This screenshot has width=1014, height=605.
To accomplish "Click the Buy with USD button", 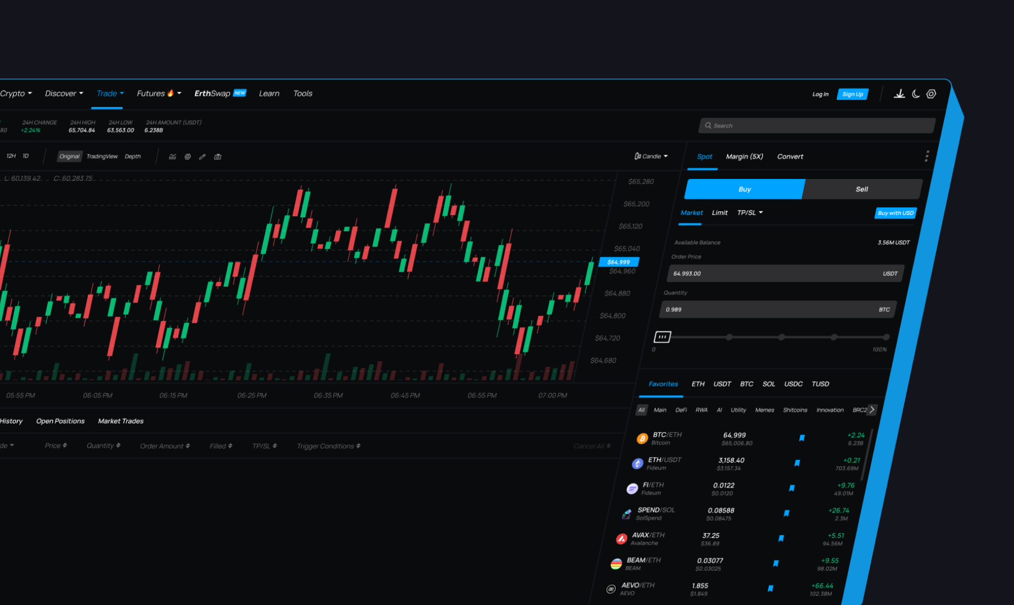I will point(895,213).
